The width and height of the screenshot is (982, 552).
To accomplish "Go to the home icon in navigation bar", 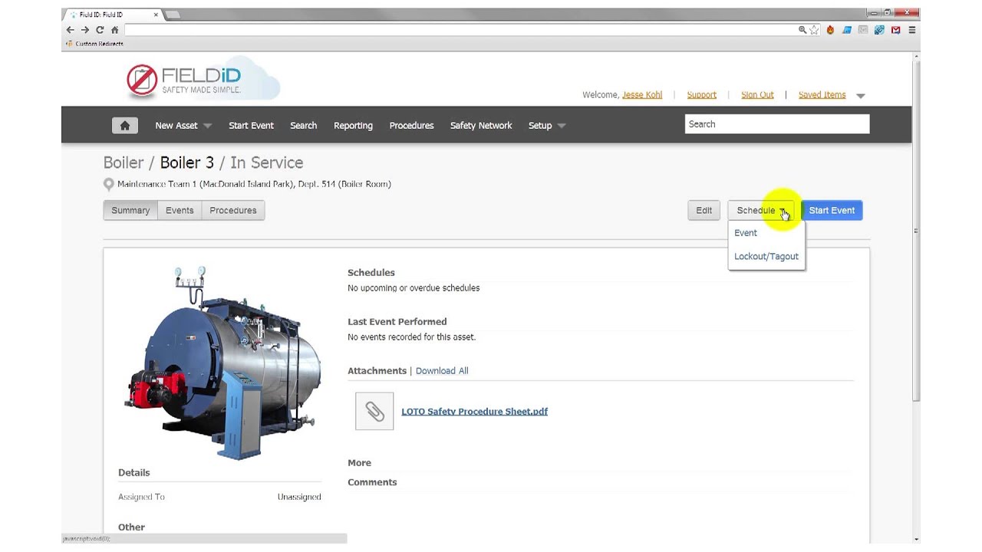I will [125, 126].
